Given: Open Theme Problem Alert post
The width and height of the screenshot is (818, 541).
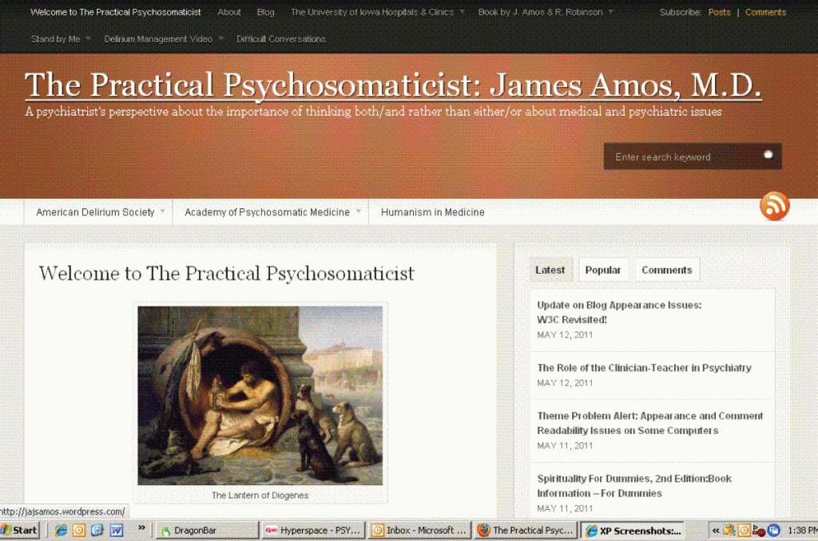Looking at the screenshot, I should 650,423.
